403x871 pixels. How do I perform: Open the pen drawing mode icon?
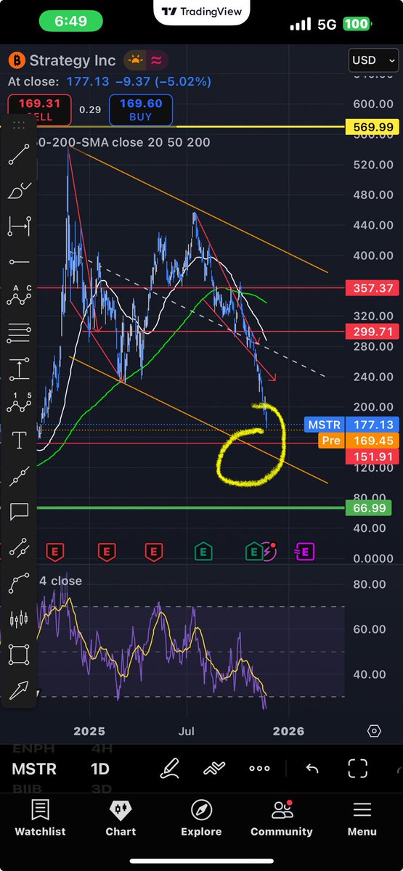170,768
